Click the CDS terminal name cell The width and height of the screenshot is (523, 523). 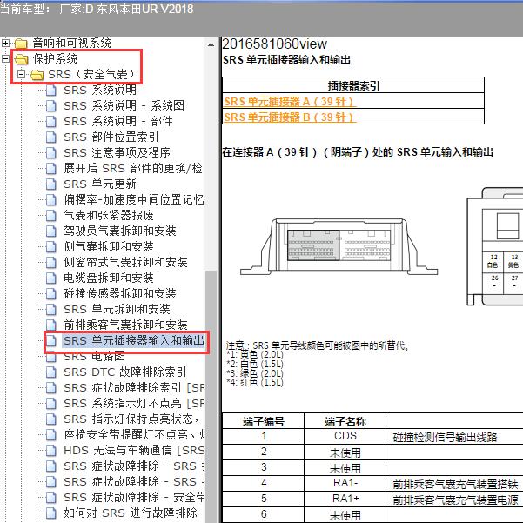345,436
